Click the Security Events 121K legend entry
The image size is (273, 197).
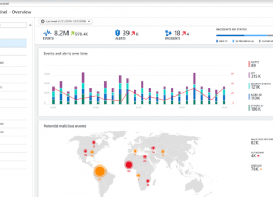tap(260, 86)
